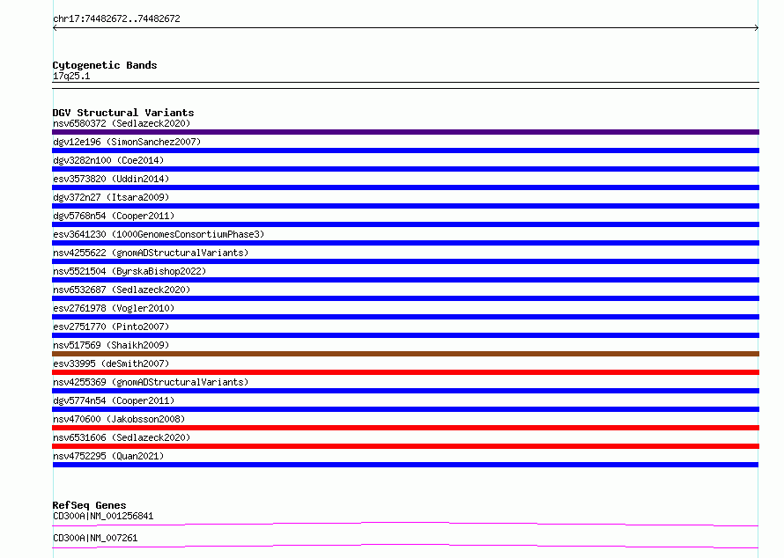The image size is (784, 558).
Task: Open variant esv3573820 (Uddin2014)
Action: pyautogui.click(x=111, y=179)
